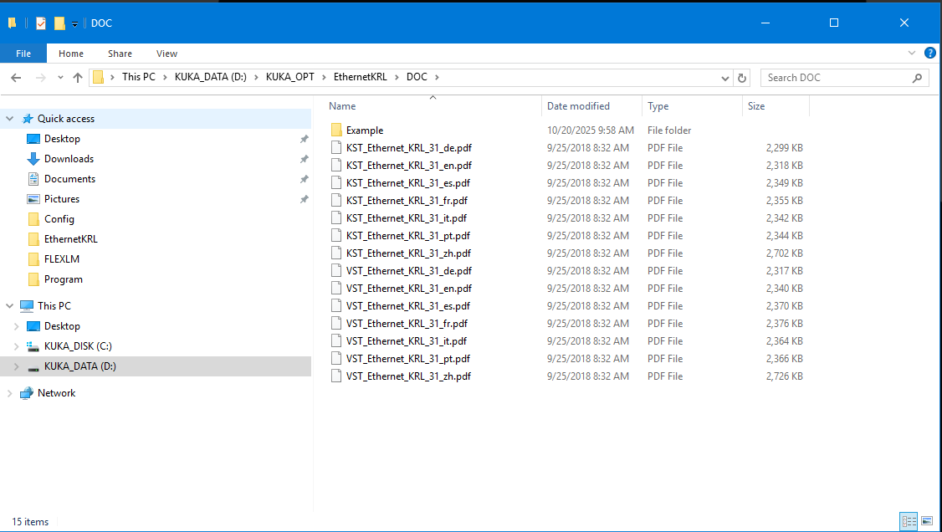The width and height of the screenshot is (942, 532).
Task: Switch to the View ribbon tab
Action: tap(166, 54)
